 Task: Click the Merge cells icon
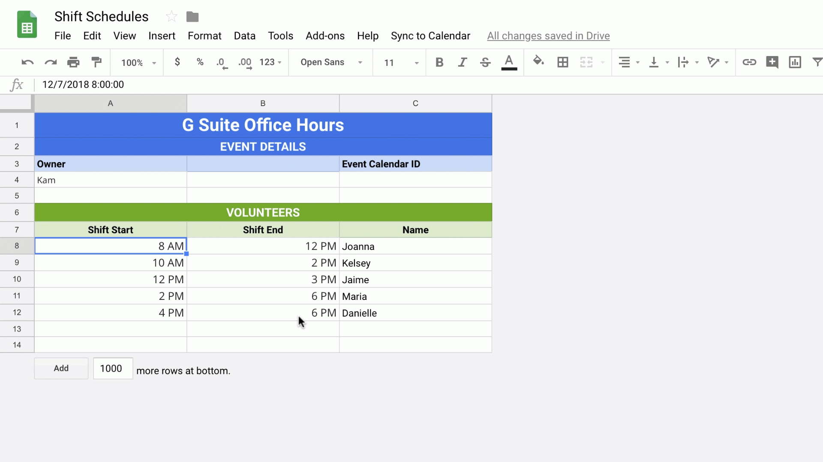pos(587,62)
